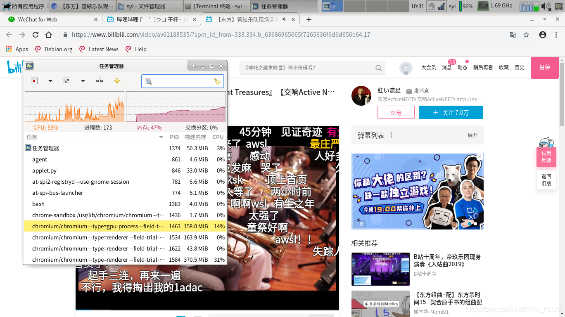This screenshot has width=565, height=317.
Task: Open the 哔哩哔哩 干杯 browser tab
Action: [151, 19]
